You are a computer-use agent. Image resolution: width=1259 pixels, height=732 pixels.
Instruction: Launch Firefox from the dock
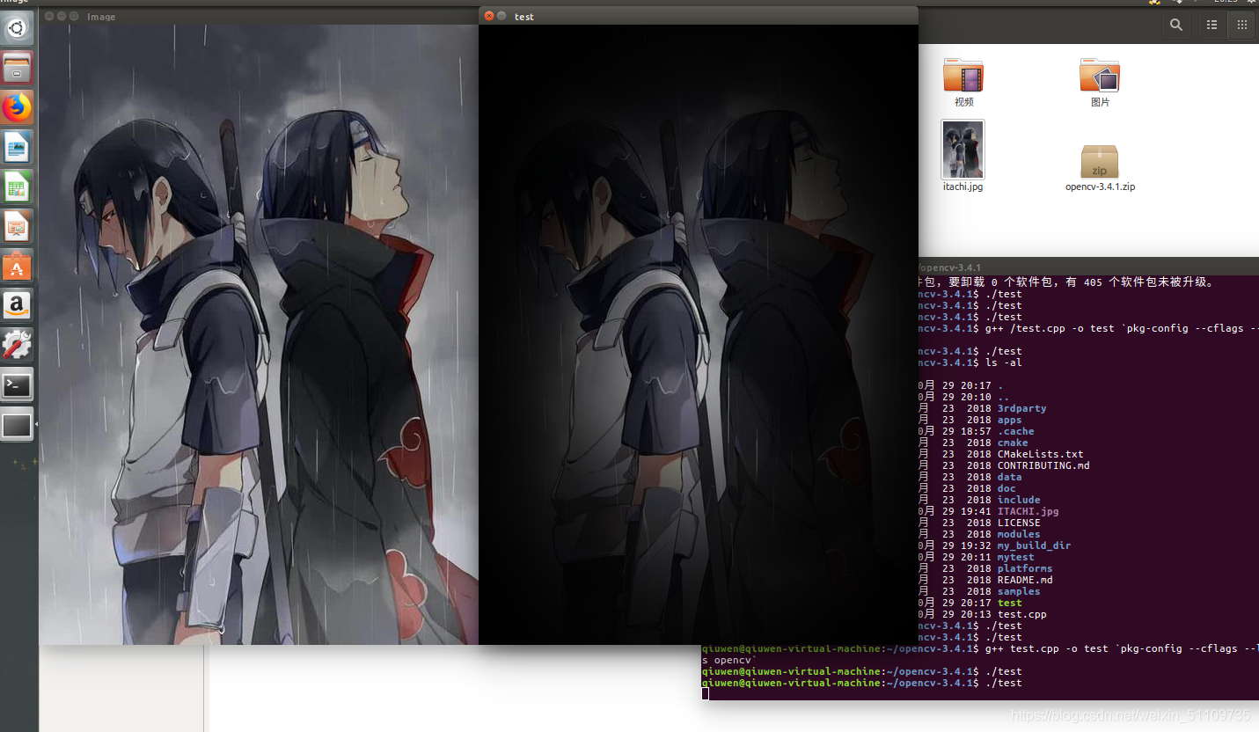pos(17,107)
